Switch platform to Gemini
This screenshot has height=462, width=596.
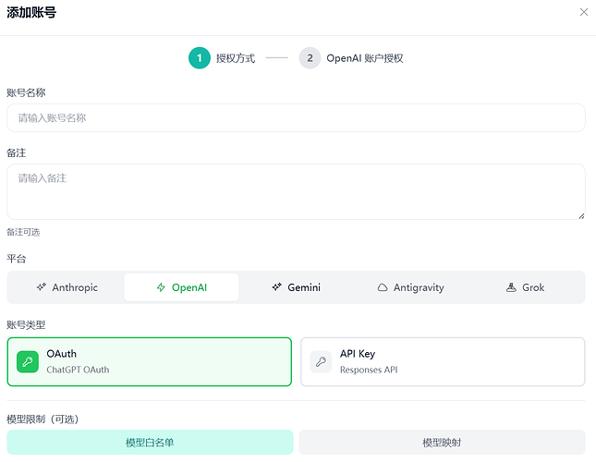click(297, 287)
